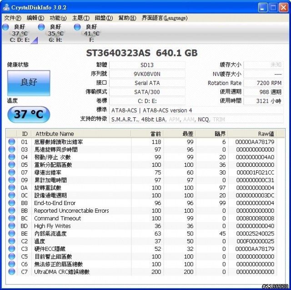Image resolution: width=291 pixels, height=290 pixels.
Task: Click the 最差 column header
Action: click(180, 134)
